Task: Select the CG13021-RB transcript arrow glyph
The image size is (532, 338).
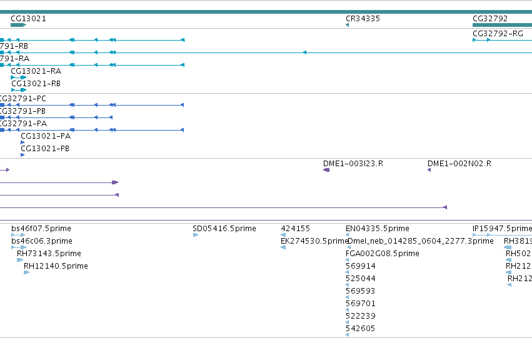Action: [19, 90]
